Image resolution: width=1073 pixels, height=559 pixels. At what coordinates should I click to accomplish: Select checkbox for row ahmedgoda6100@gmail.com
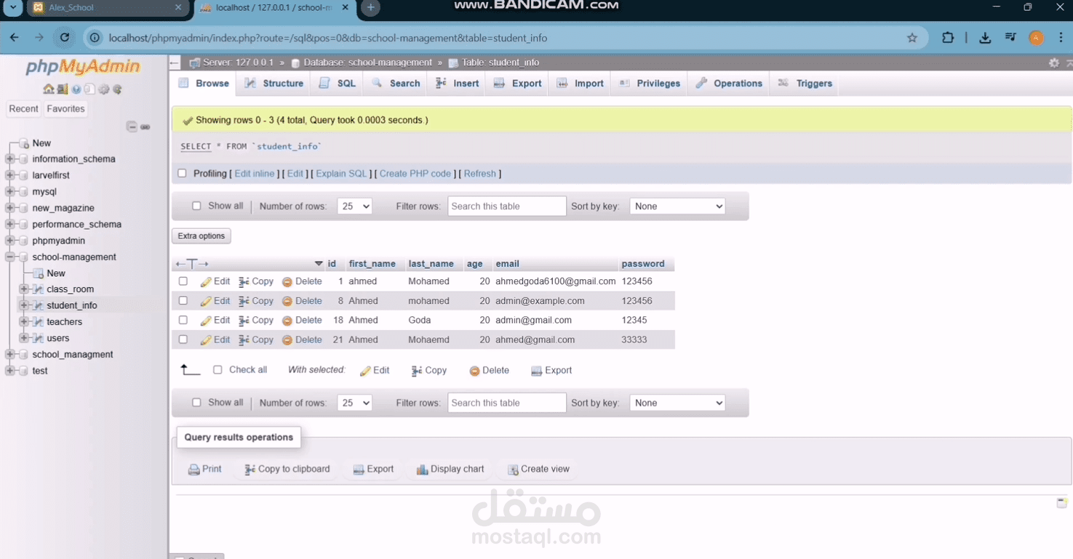coord(183,281)
